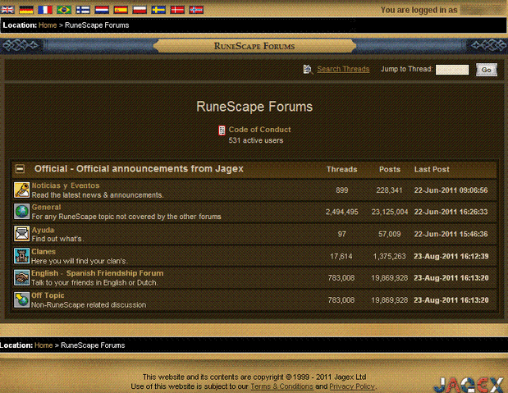Click the Ayuda post count '57,009'
The image size is (508, 393).
click(390, 235)
